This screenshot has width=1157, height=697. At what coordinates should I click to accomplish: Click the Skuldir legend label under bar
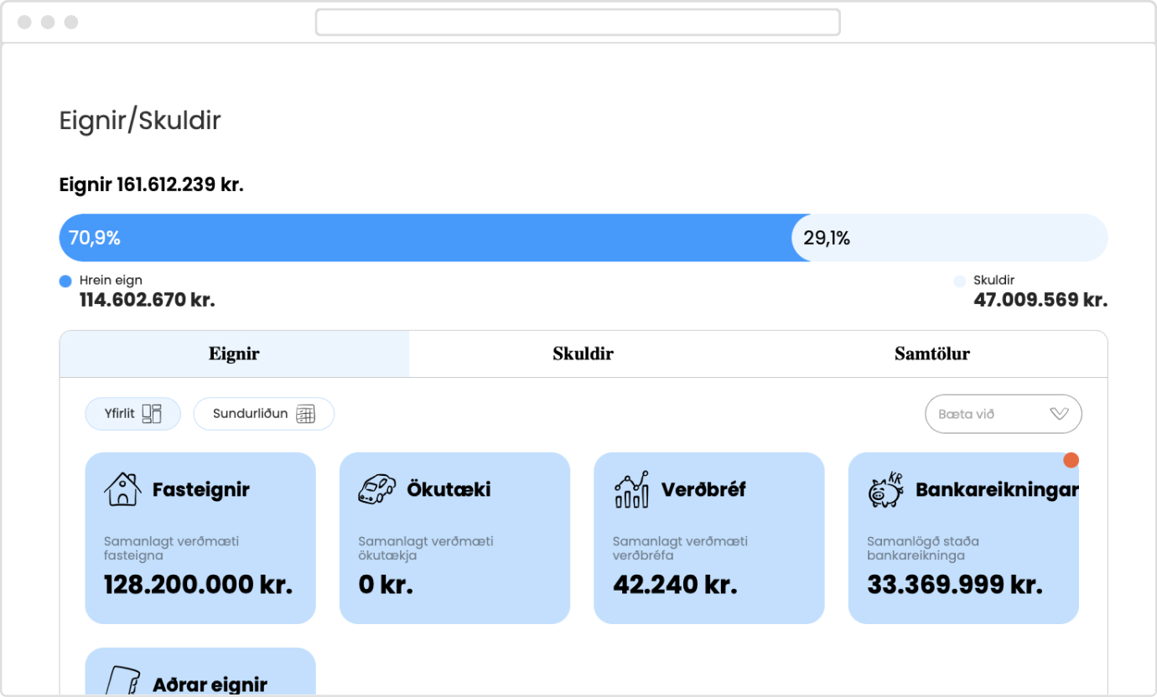(x=994, y=281)
